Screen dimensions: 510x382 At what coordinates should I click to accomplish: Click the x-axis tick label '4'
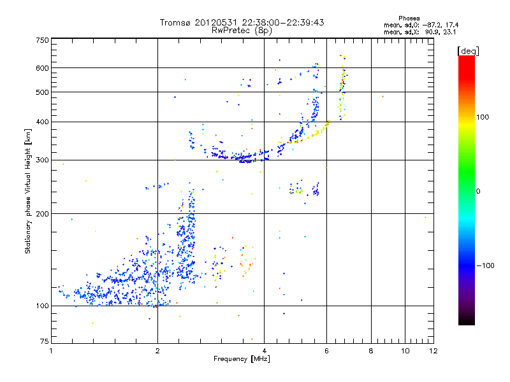[264, 351]
